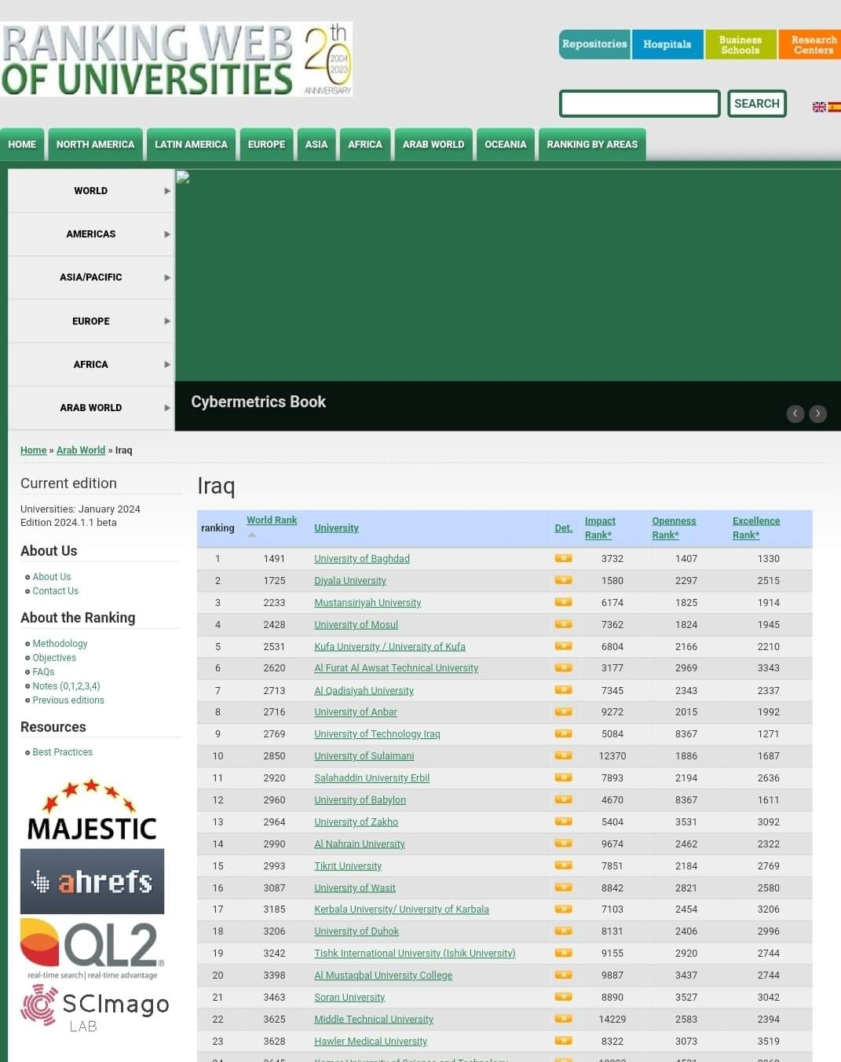Open details icon for Diyala University
Viewport: 841px width, 1062px height.
pos(563,580)
